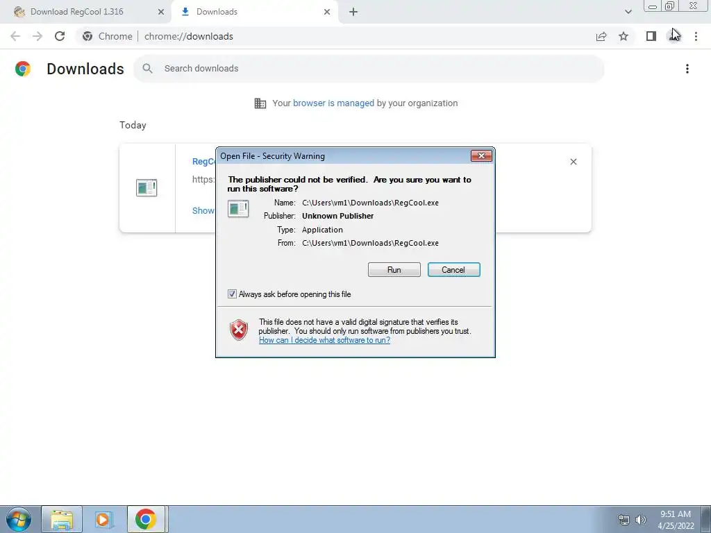Uncheck Always ask before opening this file

click(x=232, y=294)
